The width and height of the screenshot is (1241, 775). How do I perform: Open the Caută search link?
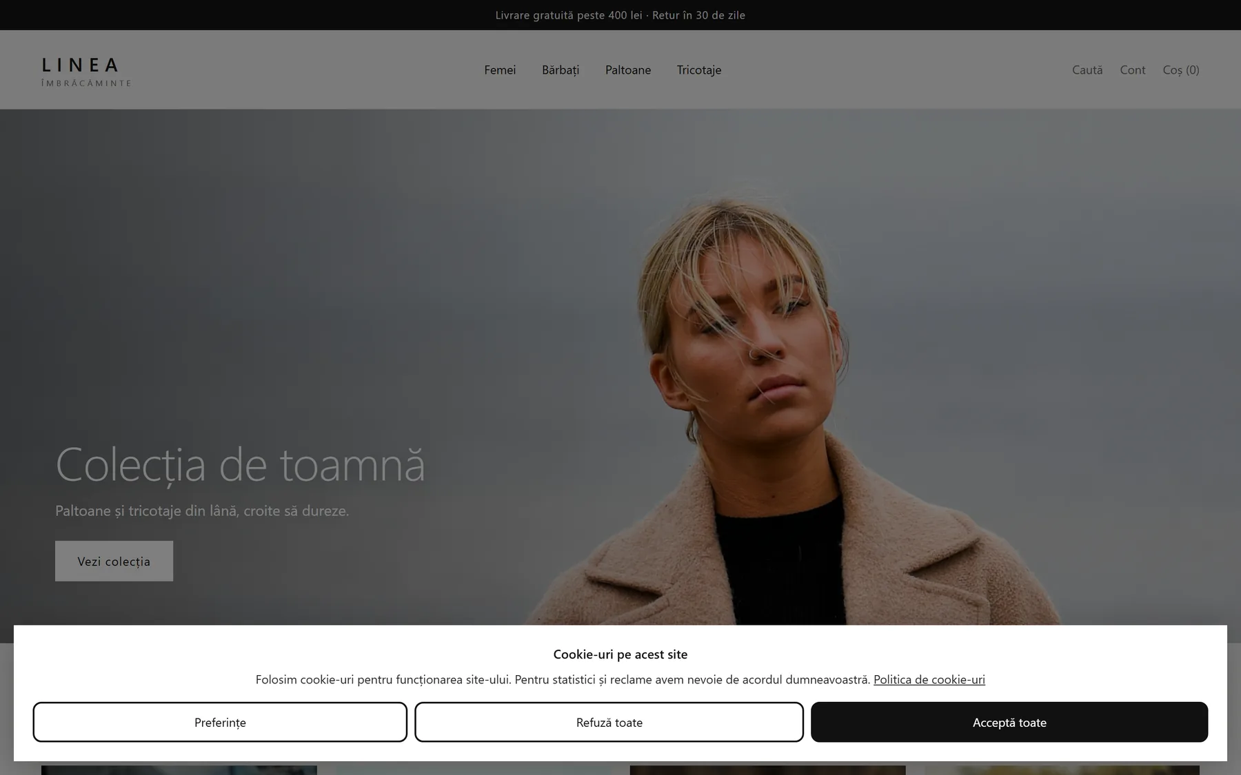click(1087, 70)
